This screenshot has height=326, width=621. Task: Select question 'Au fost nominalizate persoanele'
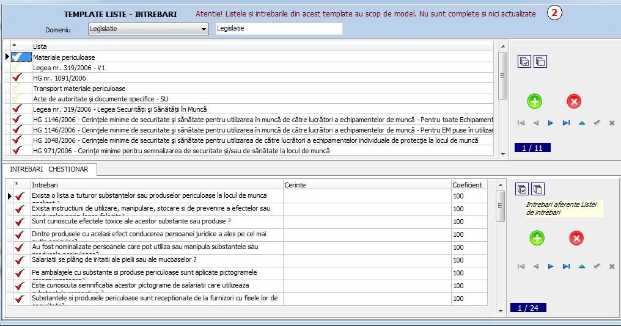157,248
